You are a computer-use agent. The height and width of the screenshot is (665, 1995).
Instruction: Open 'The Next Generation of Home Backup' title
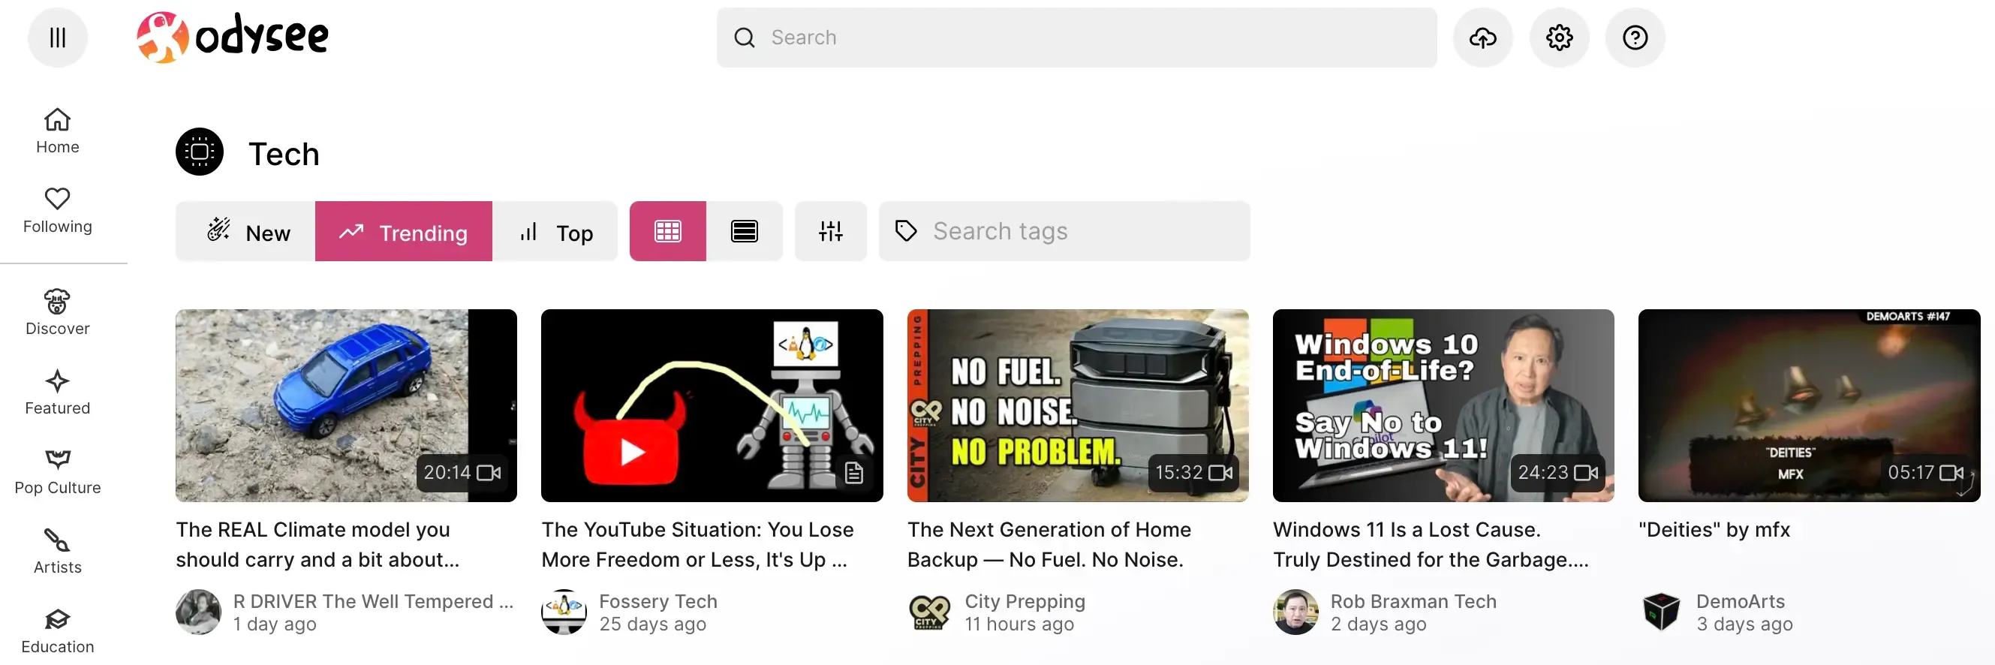pyautogui.click(x=1049, y=544)
